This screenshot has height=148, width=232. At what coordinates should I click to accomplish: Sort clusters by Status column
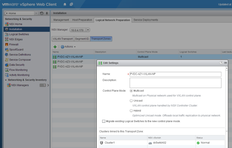(x=210, y=138)
